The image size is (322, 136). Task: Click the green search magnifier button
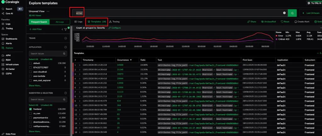[292, 13]
